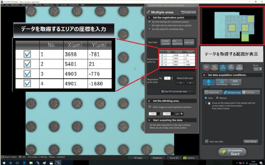
Task: Open the µm unit dropdown
Action: pos(179,114)
